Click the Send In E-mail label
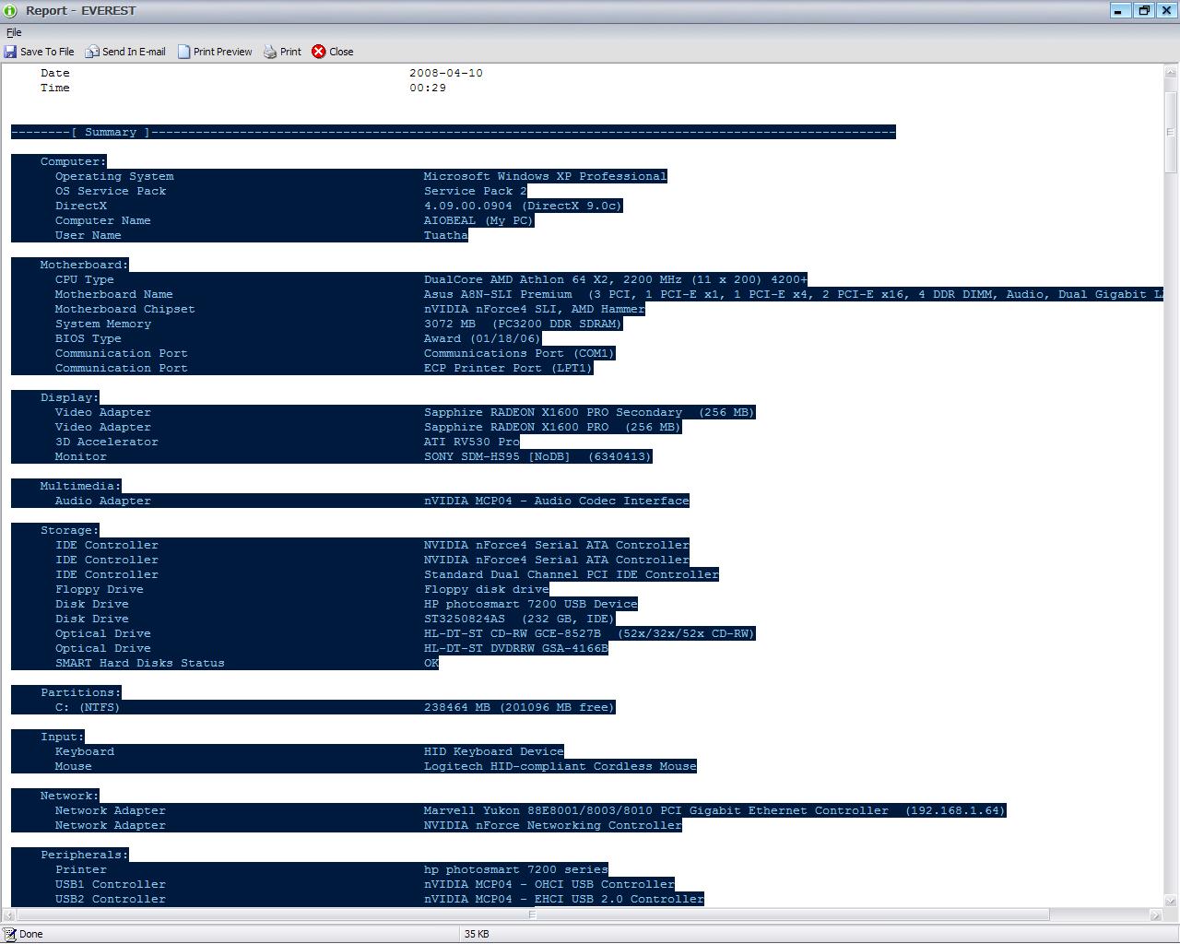The image size is (1180, 944). pyautogui.click(x=134, y=52)
